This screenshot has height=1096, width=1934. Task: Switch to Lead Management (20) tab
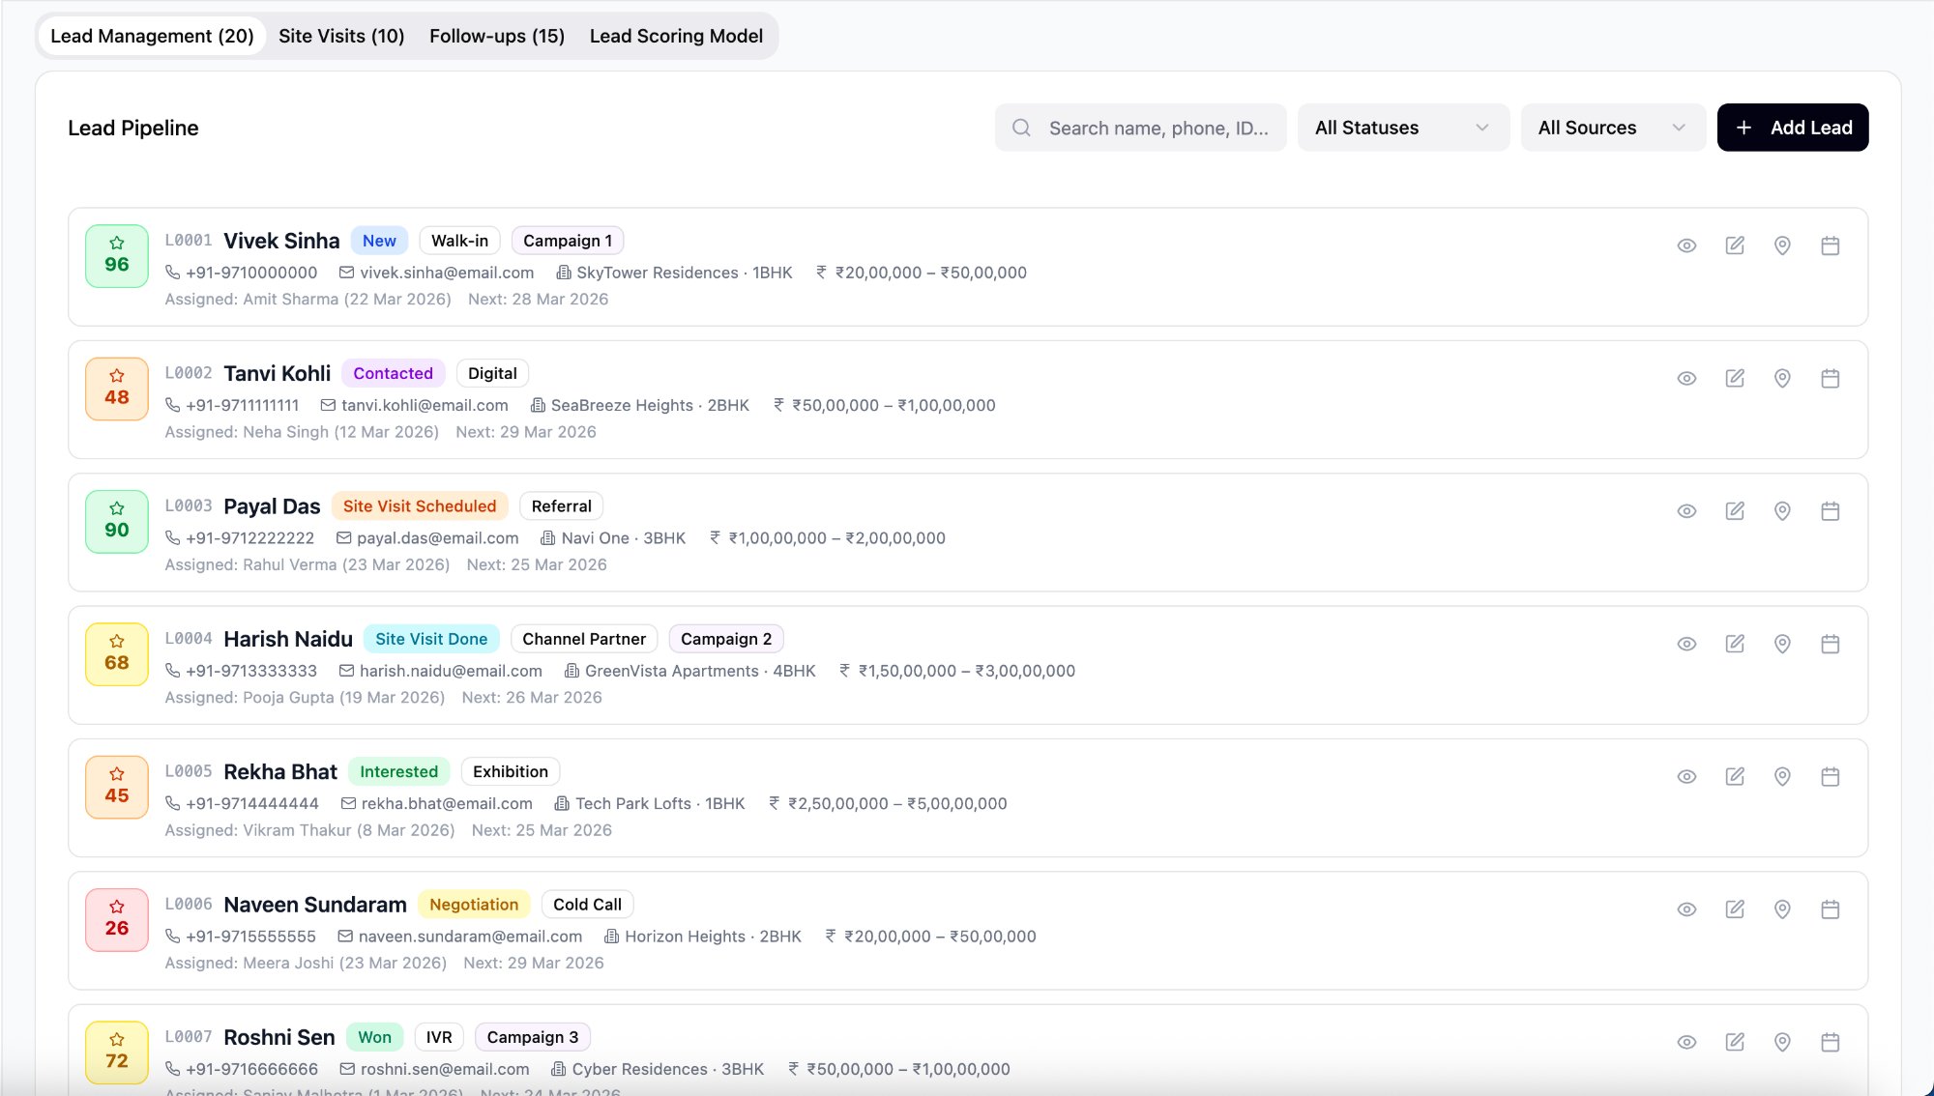152,36
